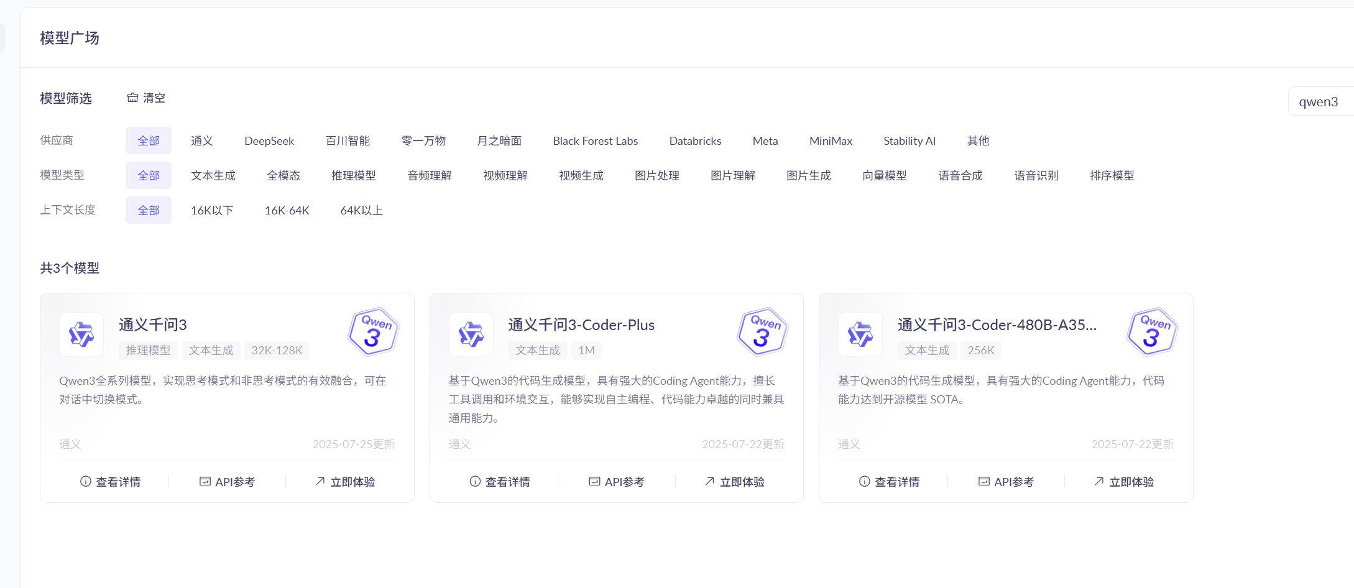Click the 32K-128K tag on 通义千问3 card
This screenshot has height=588, width=1354.
(x=277, y=350)
